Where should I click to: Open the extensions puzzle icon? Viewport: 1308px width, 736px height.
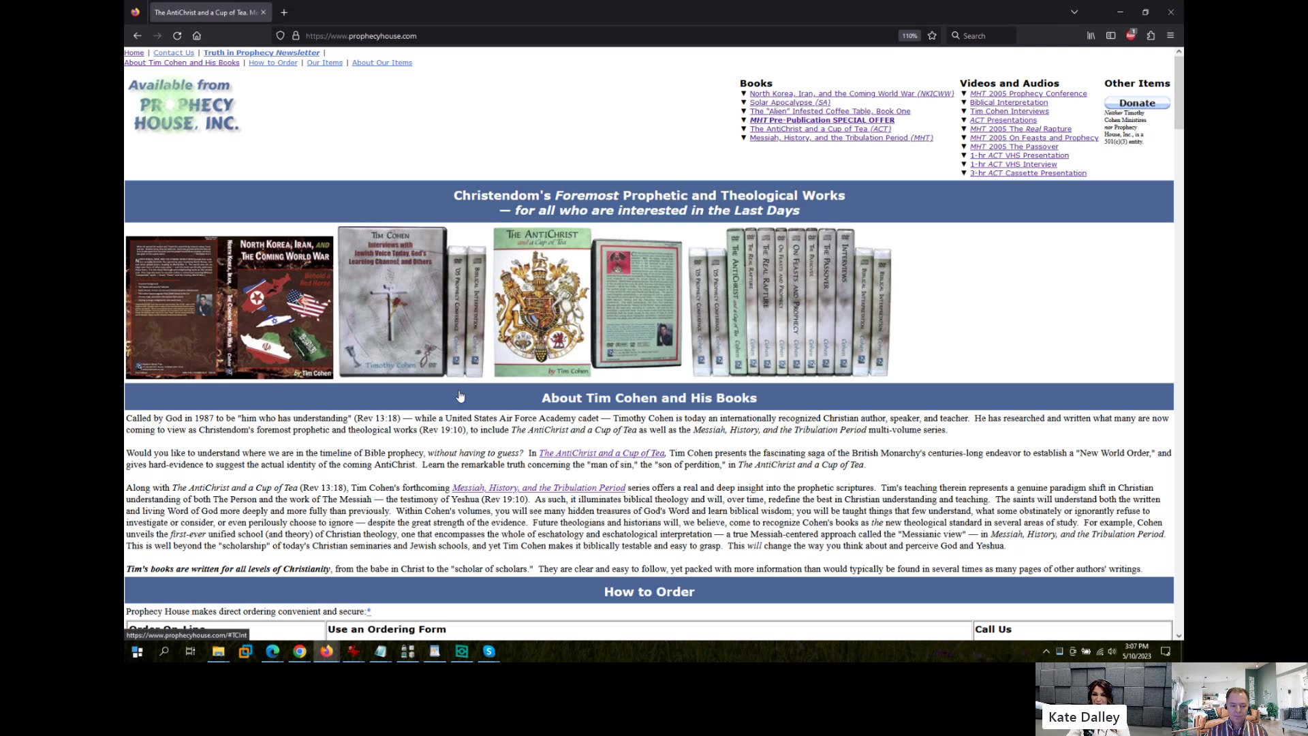1151,35
